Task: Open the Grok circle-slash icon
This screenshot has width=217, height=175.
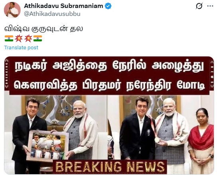Action: [x=199, y=6]
